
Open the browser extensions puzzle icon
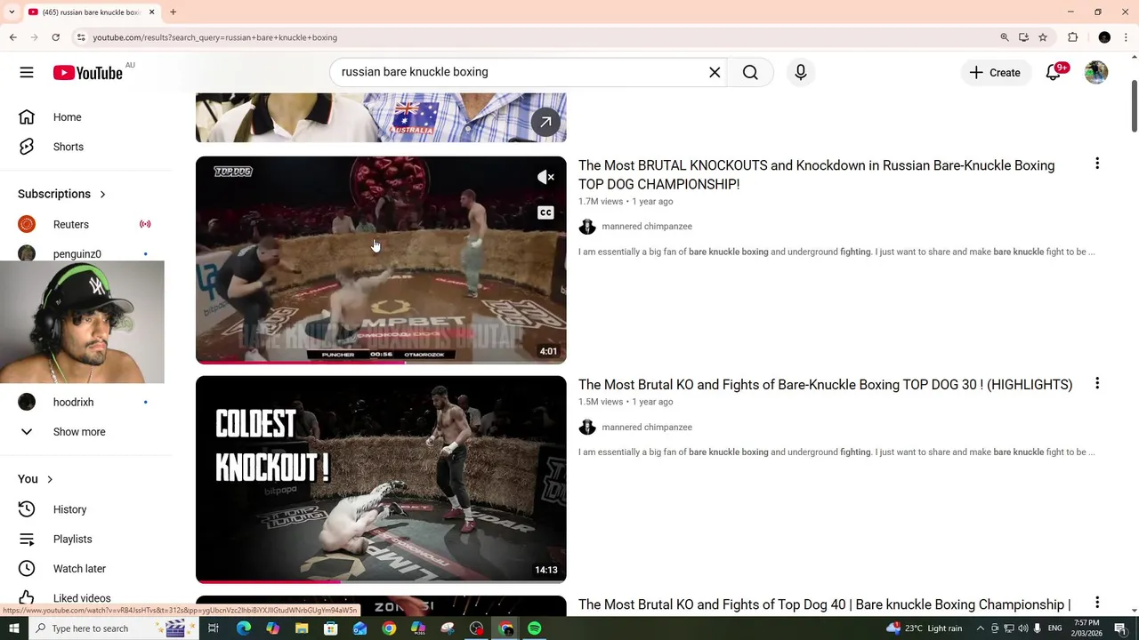click(x=1072, y=37)
